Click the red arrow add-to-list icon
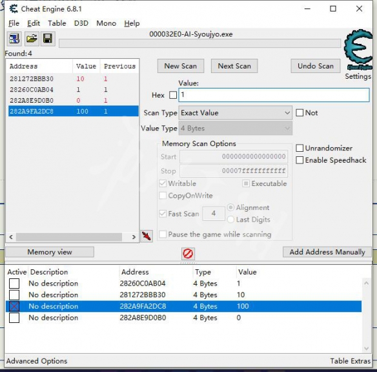 [147, 236]
